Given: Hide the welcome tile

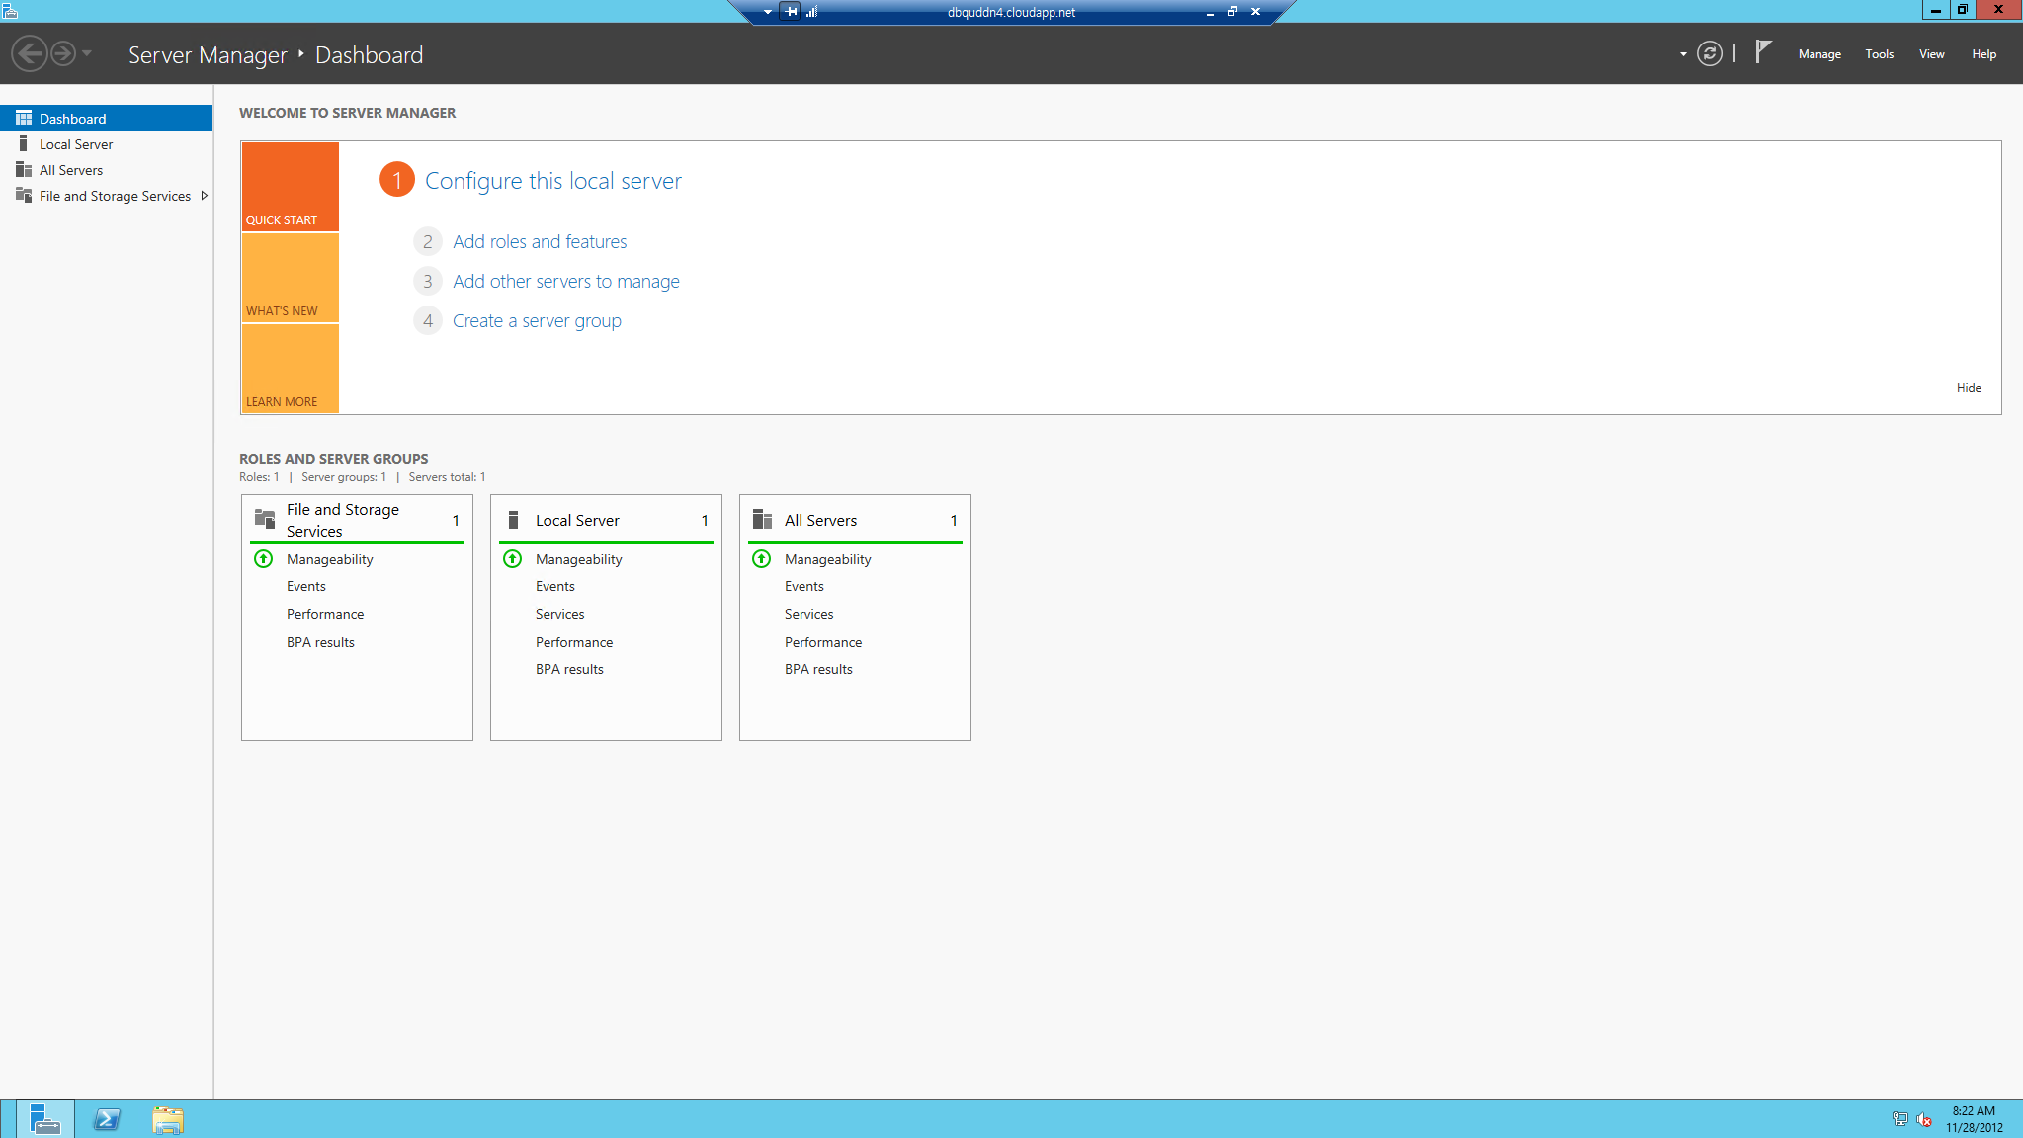Looking at the screenshot, I should click(x=1968, y=388).
